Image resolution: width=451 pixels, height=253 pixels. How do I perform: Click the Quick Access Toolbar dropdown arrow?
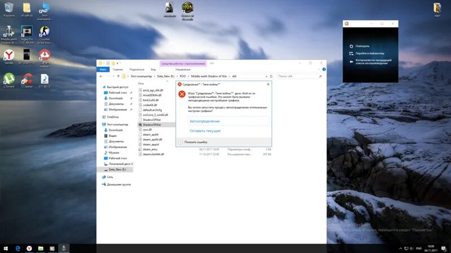coord(118,63)
